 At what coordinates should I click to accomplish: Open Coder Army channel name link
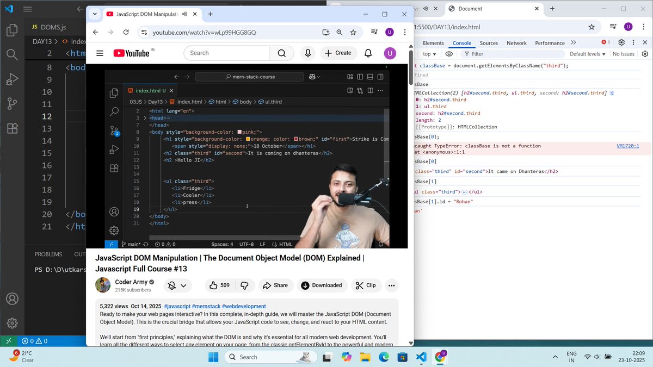[x=131, y=282]
